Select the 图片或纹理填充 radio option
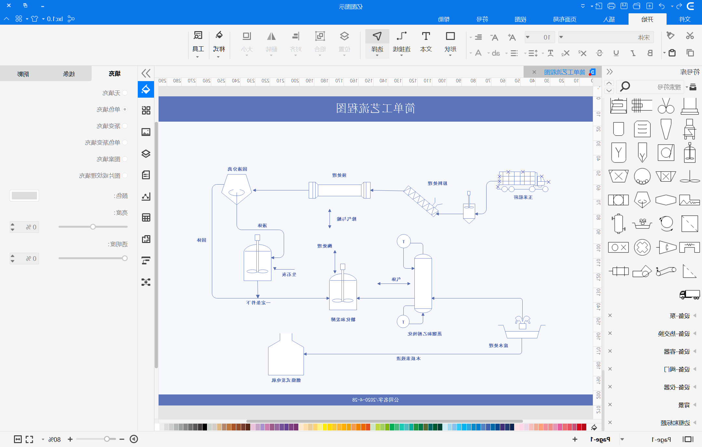 pyautogui.click(x=125, y=175)
